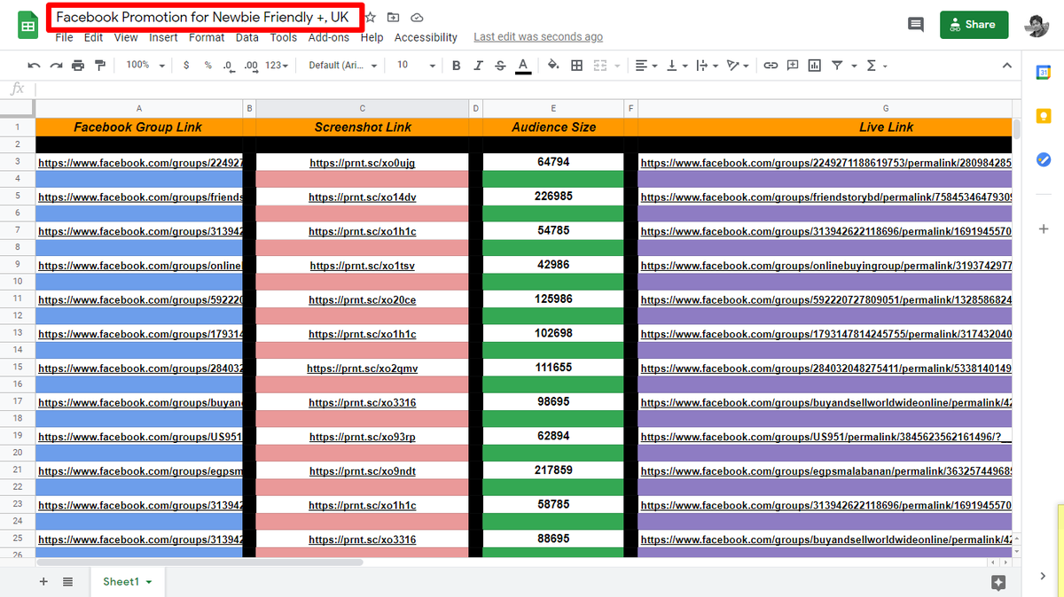Open the Accessibility menu

pyautogui.click(x=426, y=37)
